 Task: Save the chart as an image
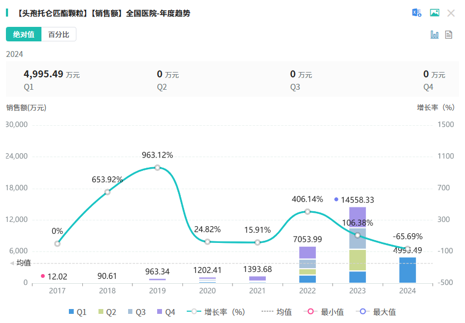(434, 13)
